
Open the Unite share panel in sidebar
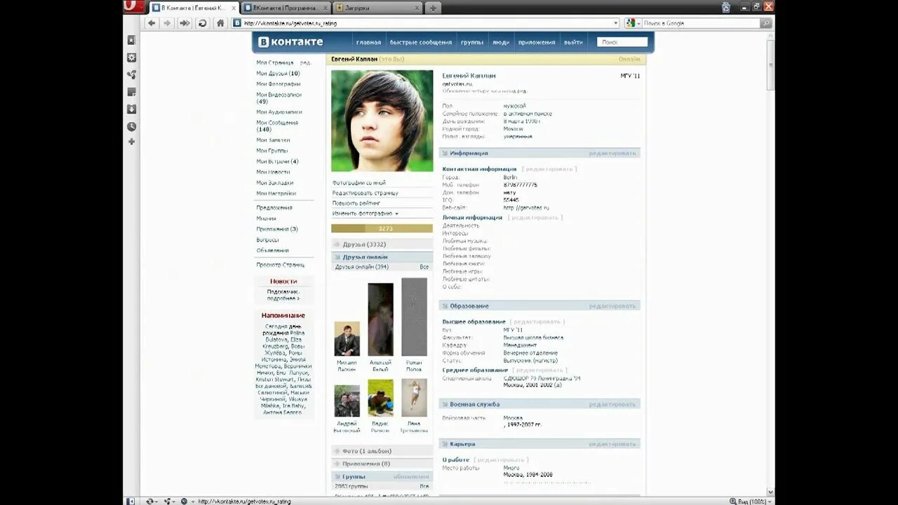(131, 75)
